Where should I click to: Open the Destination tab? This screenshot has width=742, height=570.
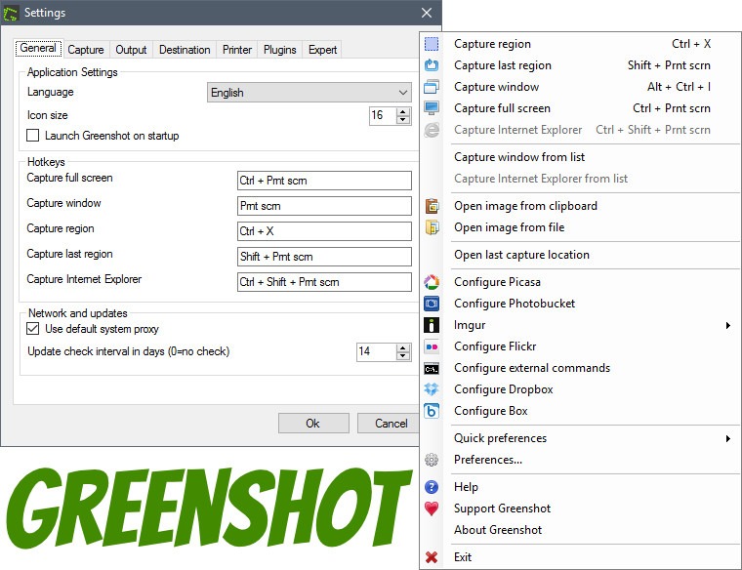pos(185,50)
